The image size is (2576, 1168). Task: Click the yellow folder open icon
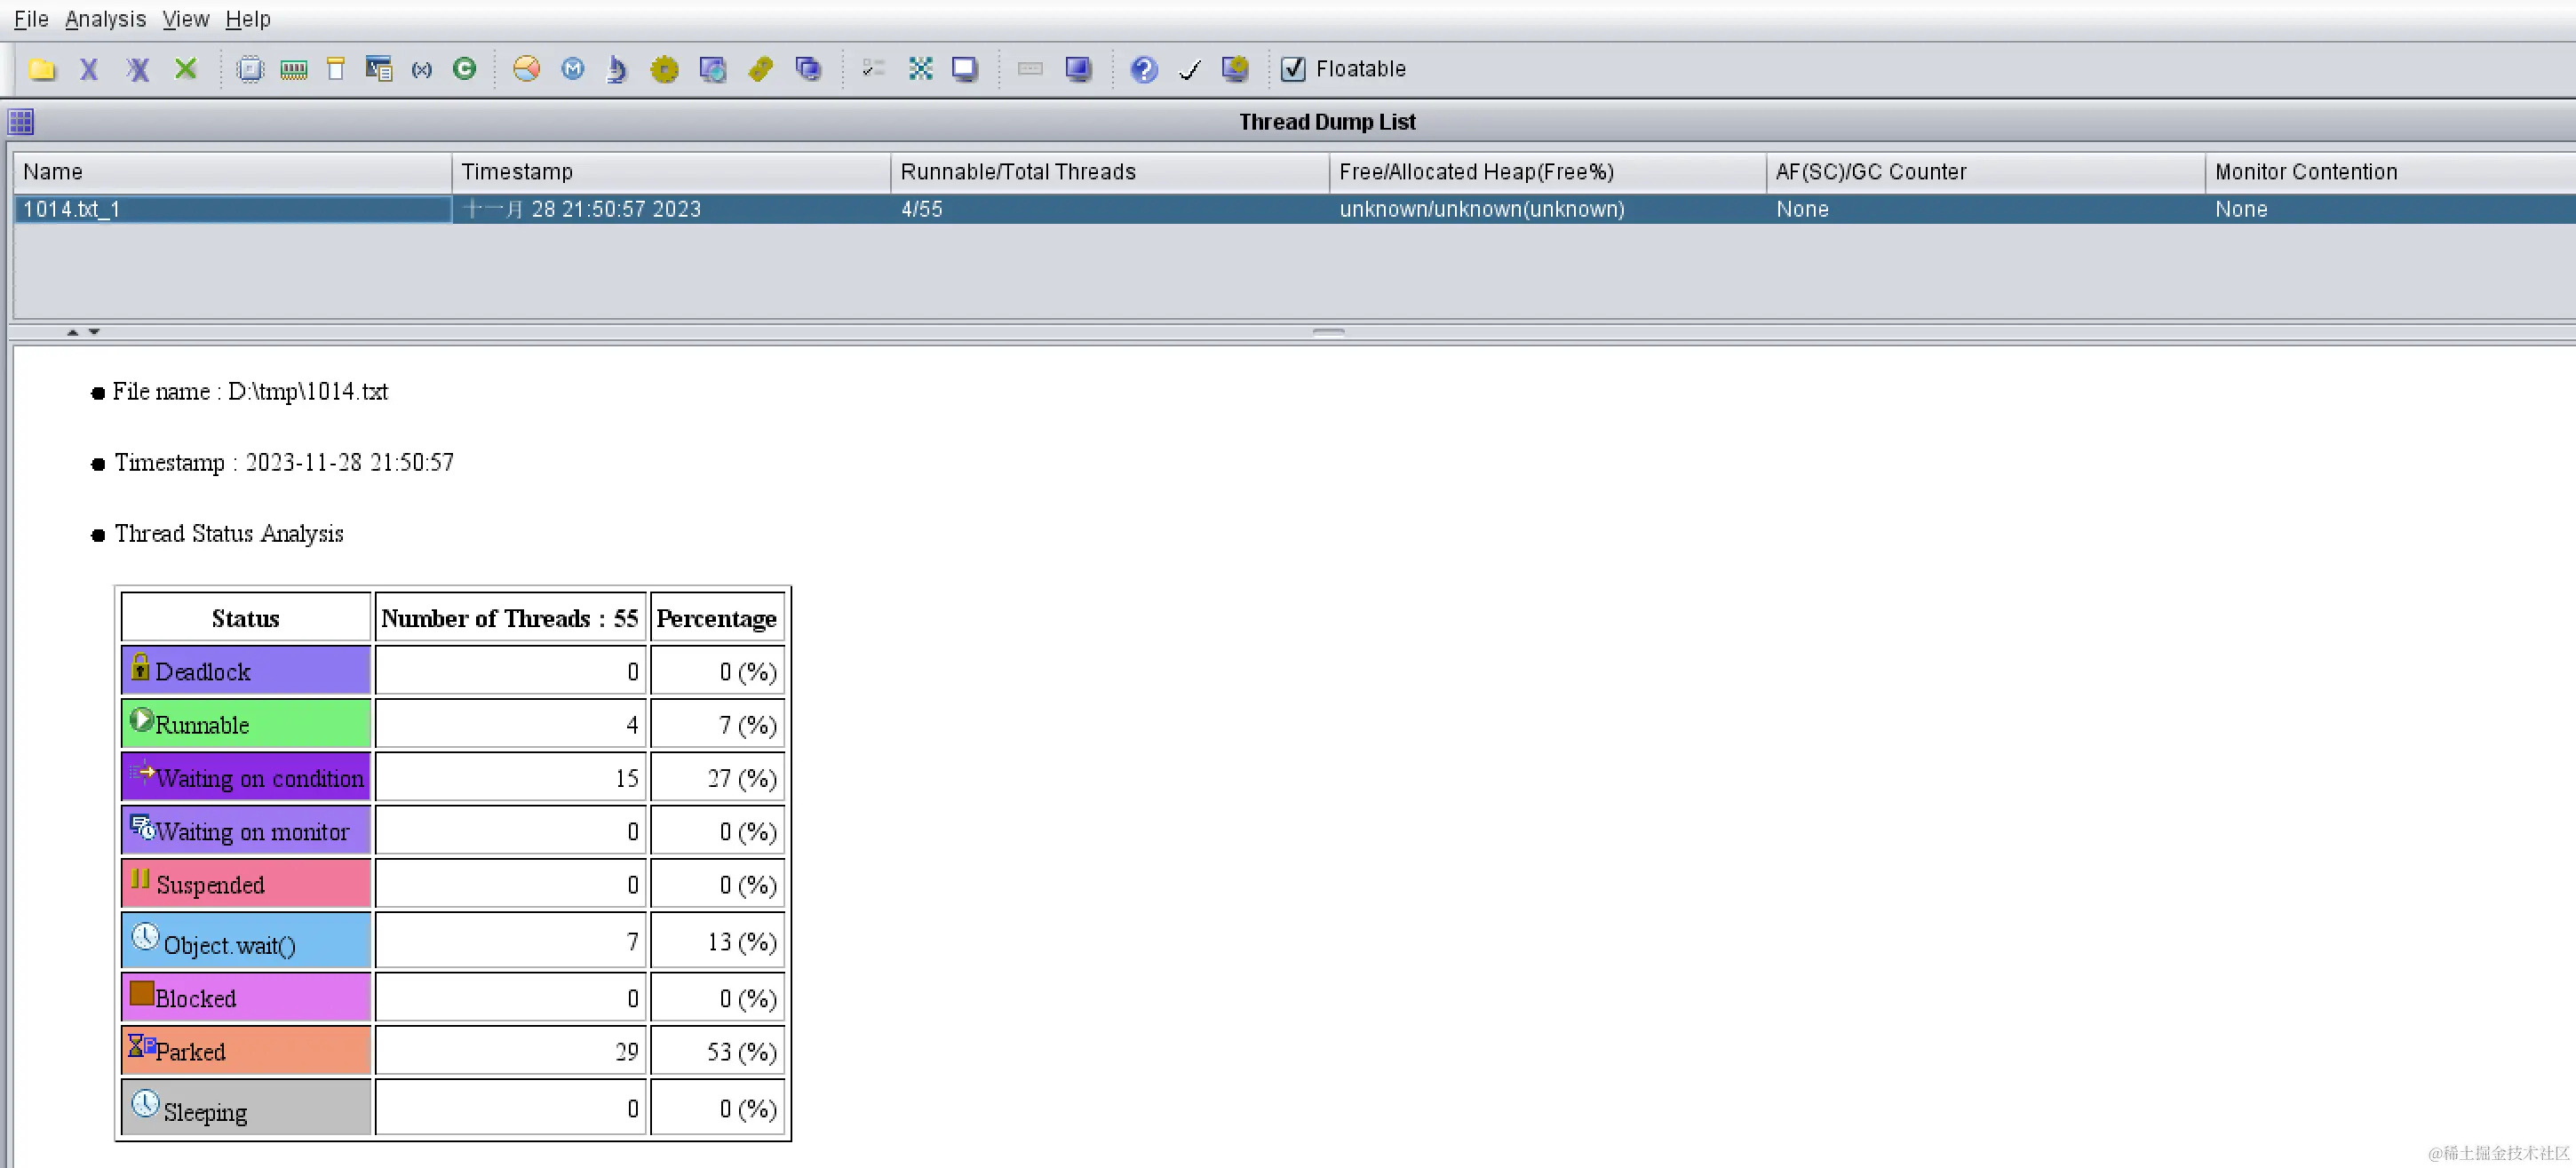click(42, 69)
